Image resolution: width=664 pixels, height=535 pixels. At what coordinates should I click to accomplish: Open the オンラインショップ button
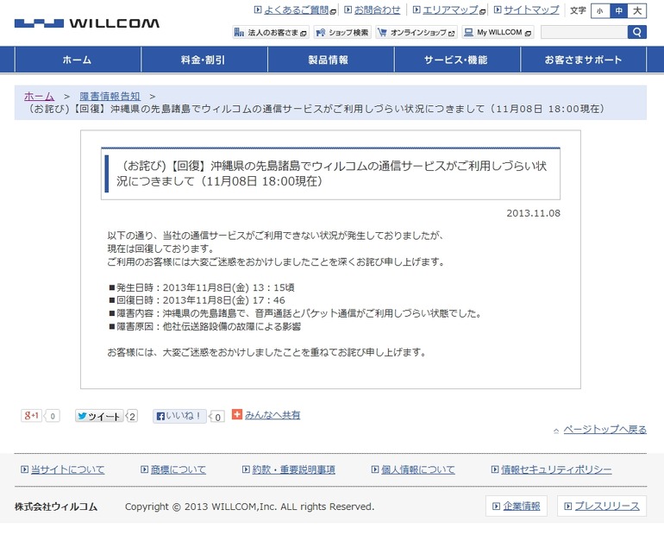pyautogui.click(x=417, y=32)
